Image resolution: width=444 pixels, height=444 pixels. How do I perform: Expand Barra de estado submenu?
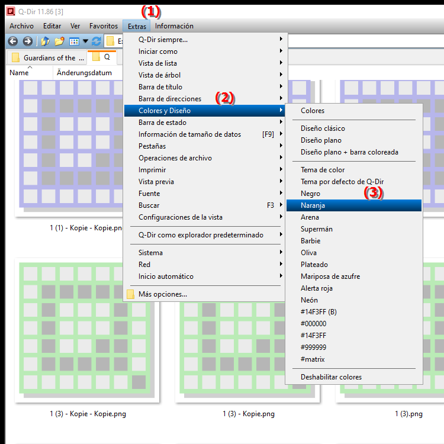pos(204,123)
